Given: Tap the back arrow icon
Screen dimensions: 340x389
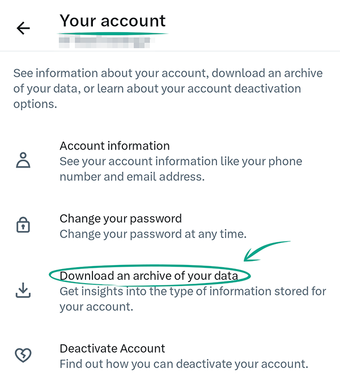Looking at the screenshot, I should pyautogui.click(x=23, y=28).
